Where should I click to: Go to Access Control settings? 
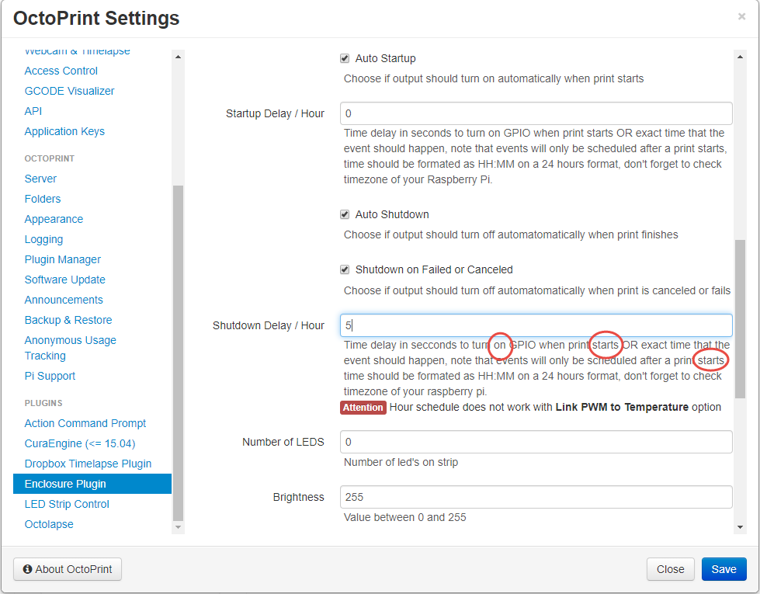click(61, 70)
